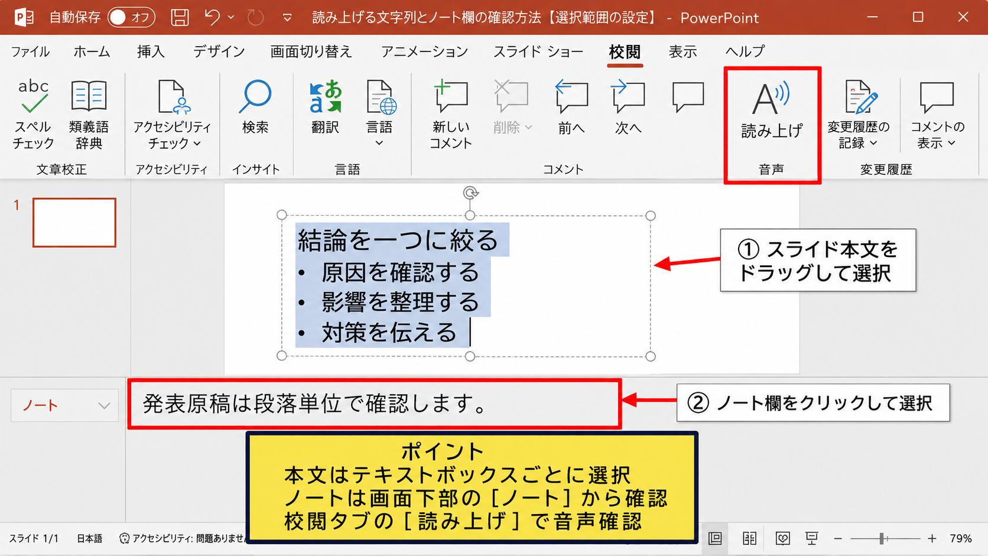Open the undo history dropdown arrow
The width and height of the screenshot is (988, 556).
[x=231, y=18]
